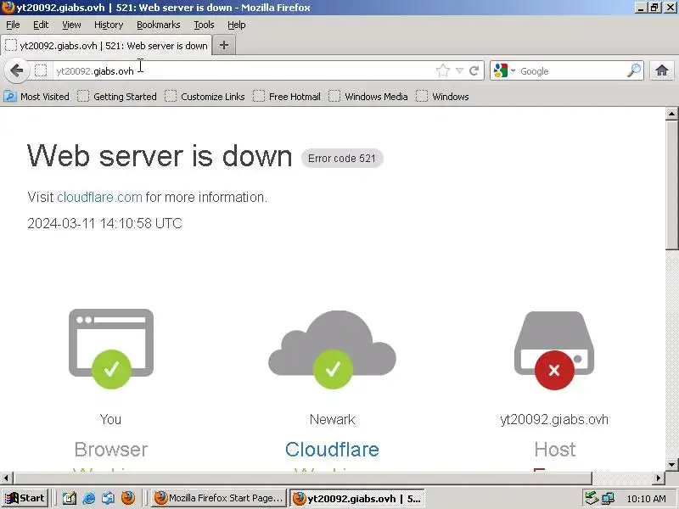The image size is (679, 509).
Task: Click the horizontal scrollbar left arrow
Action: (x=6, y=478)
